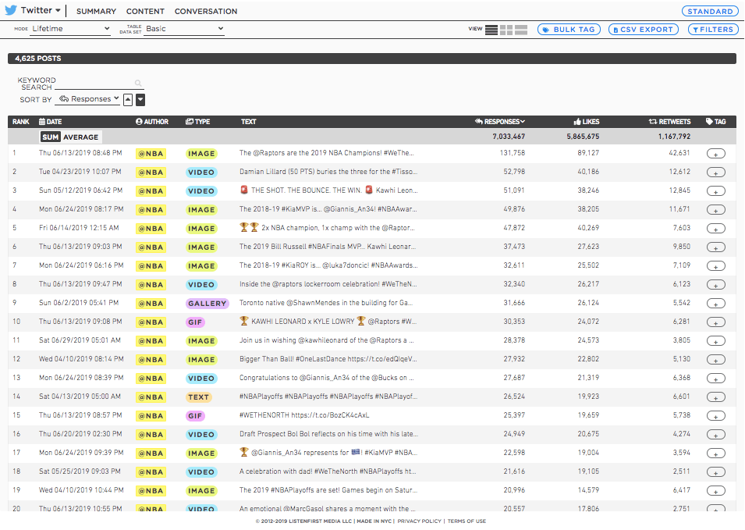Sort descending with the down arrow
745x530 pixels.
(140, 100)
